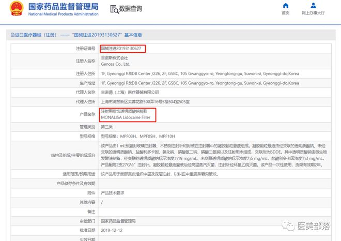The image size is (341, 241).
Task: Click the 其他内容 row label
Action: pyautogui.click(x=87, y=202)
